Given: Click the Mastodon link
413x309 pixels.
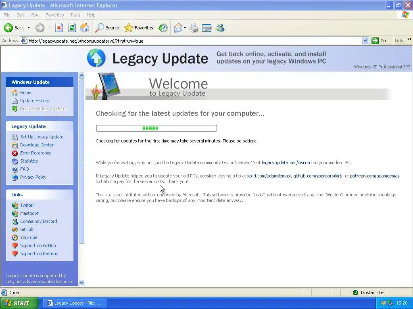Looking at the screenshot, I should [30, 213].
